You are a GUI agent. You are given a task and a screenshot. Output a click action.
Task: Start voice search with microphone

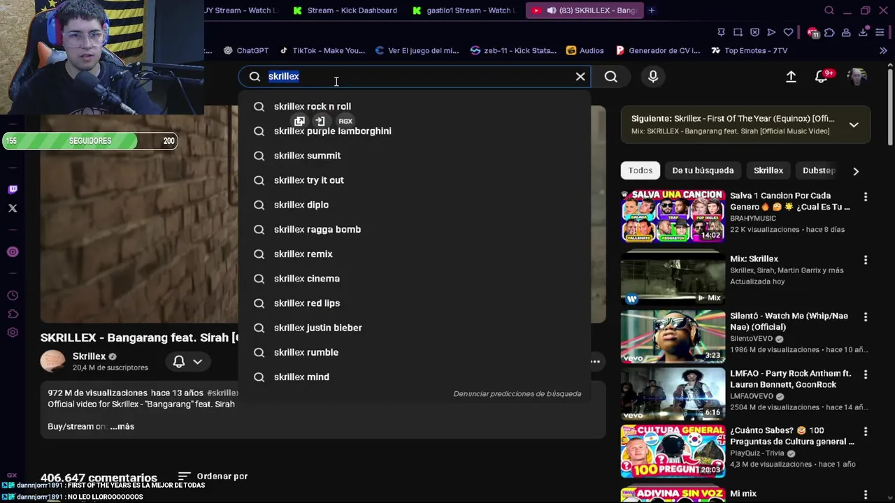(653, 76)
